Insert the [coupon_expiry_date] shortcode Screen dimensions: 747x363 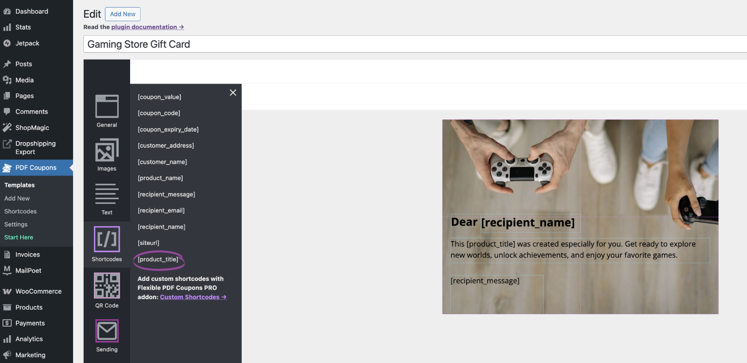point(168,129)
